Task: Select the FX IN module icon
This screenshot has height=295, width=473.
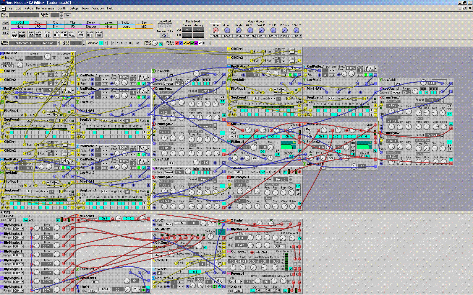Action: [48, 34]
